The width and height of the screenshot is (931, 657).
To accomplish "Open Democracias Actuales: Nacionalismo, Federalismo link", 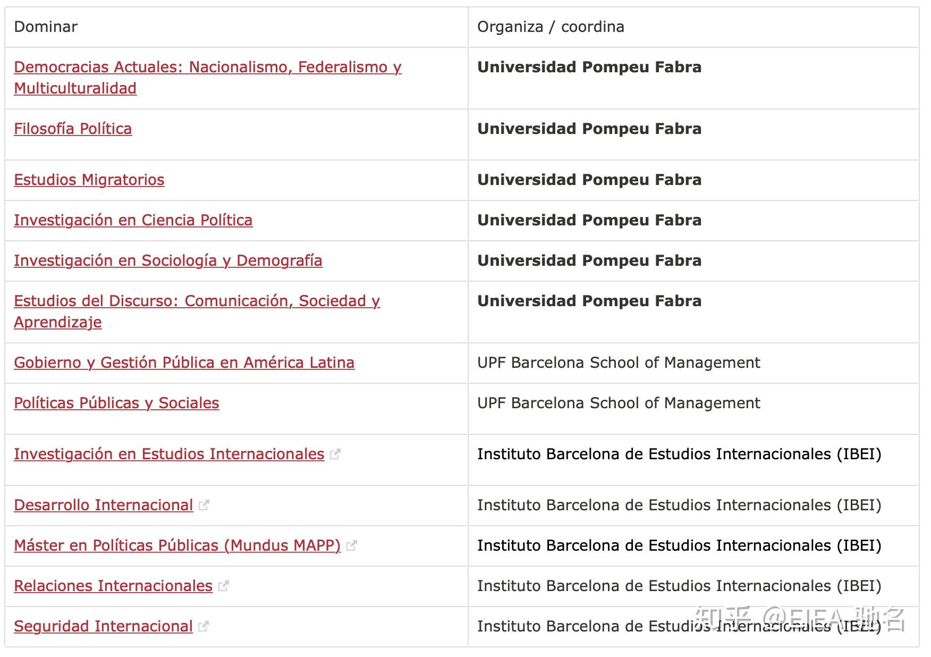I will pos(208,78).
